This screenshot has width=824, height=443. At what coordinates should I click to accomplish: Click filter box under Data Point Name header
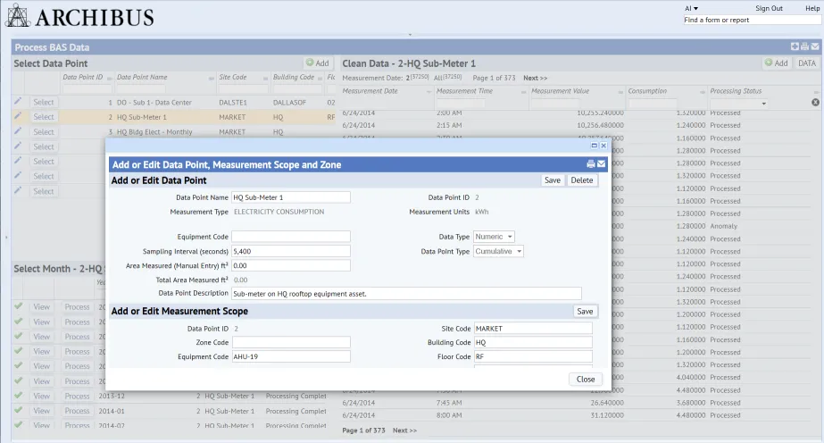tap(141, 89)
